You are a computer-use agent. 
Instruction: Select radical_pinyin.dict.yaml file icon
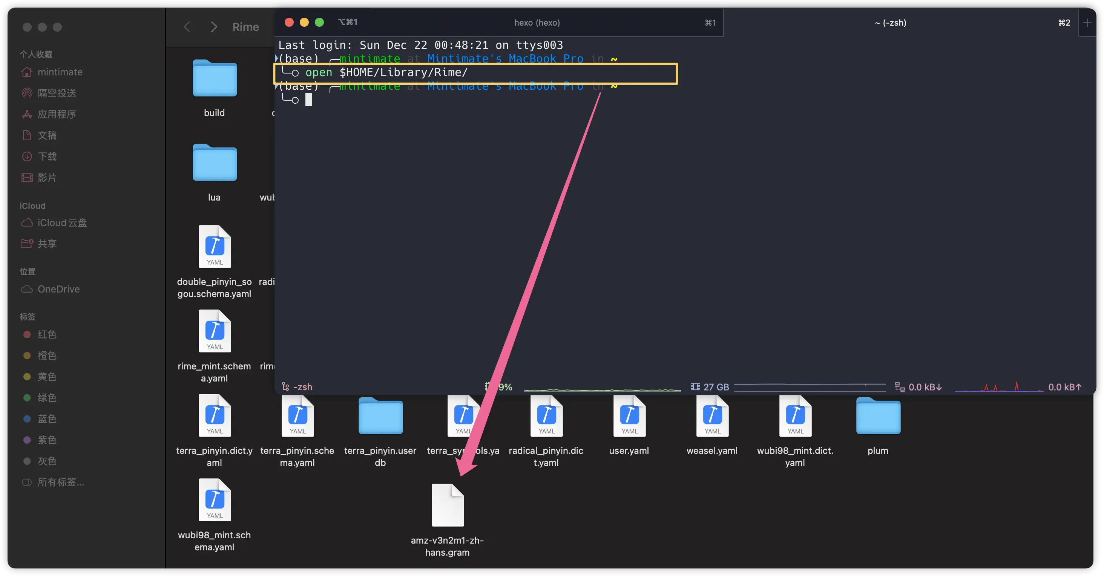tap(546, 416)
